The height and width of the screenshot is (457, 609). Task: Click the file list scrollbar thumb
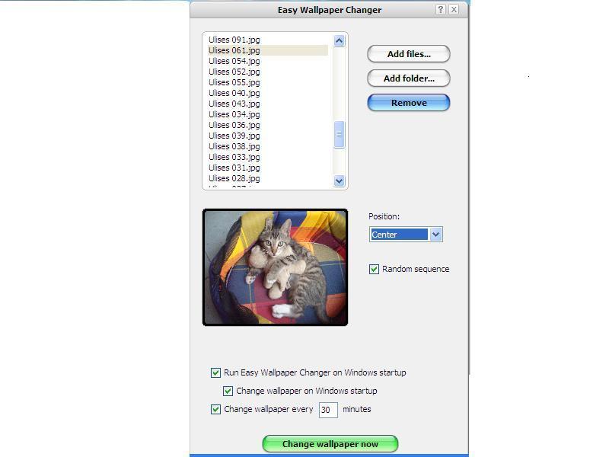[x=339, y=135]
